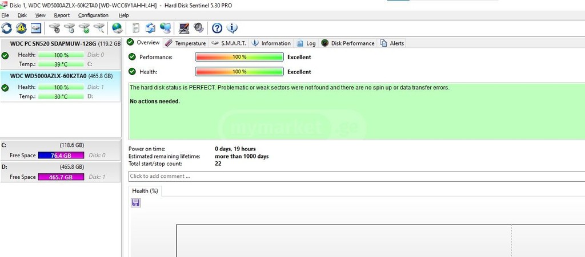
Task: Click the blue question mark help icon
Action: pyautogui.click(x=217, y=28)
